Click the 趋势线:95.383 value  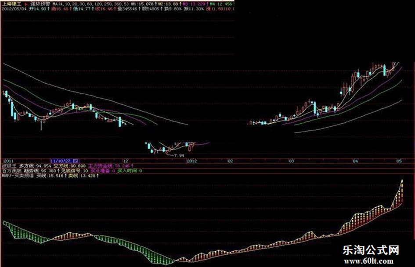[40, 171]
